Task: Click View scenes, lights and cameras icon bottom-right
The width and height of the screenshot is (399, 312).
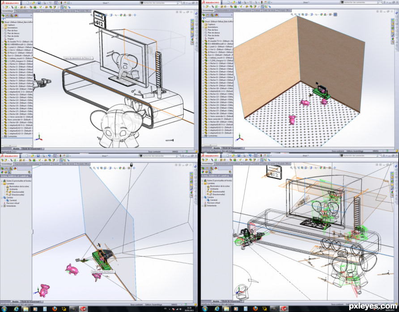Action: (210, 172)
